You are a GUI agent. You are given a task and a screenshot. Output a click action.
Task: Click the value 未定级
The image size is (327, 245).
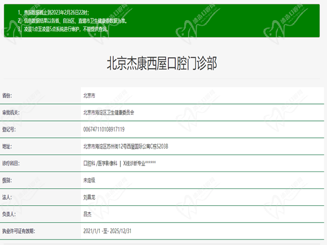[89, 180]
